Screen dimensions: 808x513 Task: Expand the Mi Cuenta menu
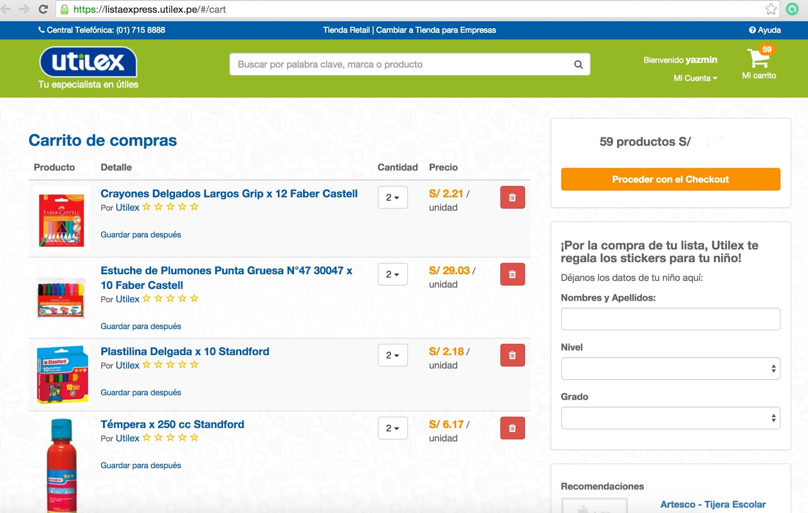click(x=695, y=78)
